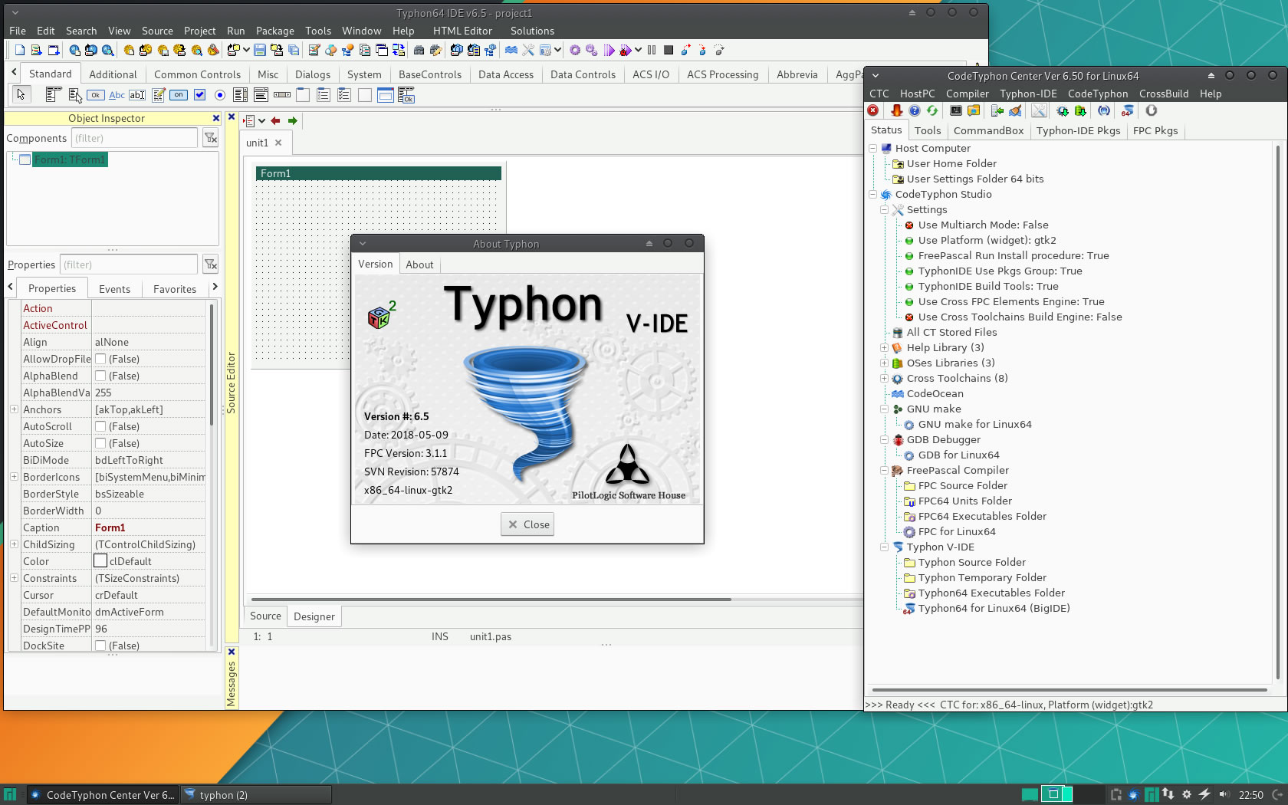
Task: Click the red back arrow above the editor
Action: [275, 120]
